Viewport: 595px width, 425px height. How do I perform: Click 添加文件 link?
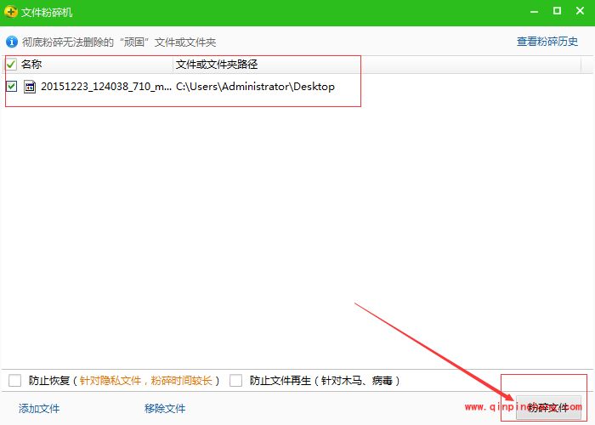coord(39,409)
